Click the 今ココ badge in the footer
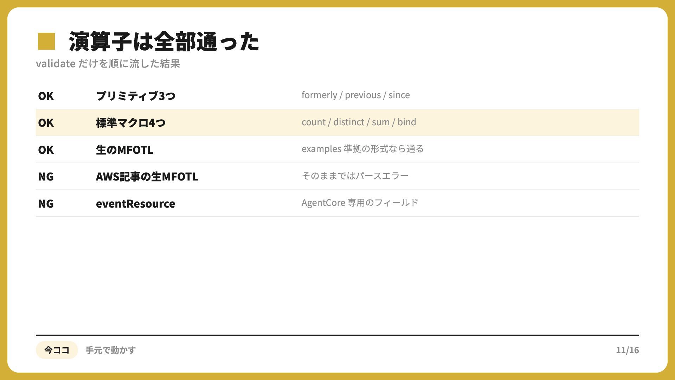This screenshot has height=380, width=675. coord(57,350)
